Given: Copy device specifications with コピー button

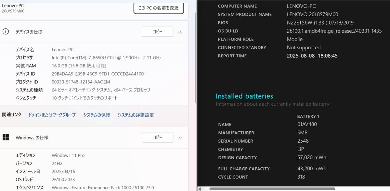Looking at the screenshot, I should point(158,32).
